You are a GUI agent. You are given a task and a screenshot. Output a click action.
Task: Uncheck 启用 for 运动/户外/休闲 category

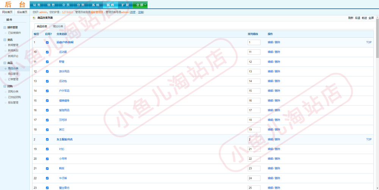click(47, 42)
